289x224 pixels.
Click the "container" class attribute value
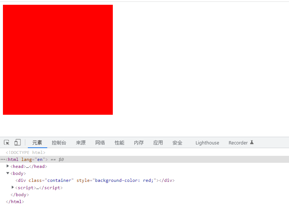(x=59, y=180)
